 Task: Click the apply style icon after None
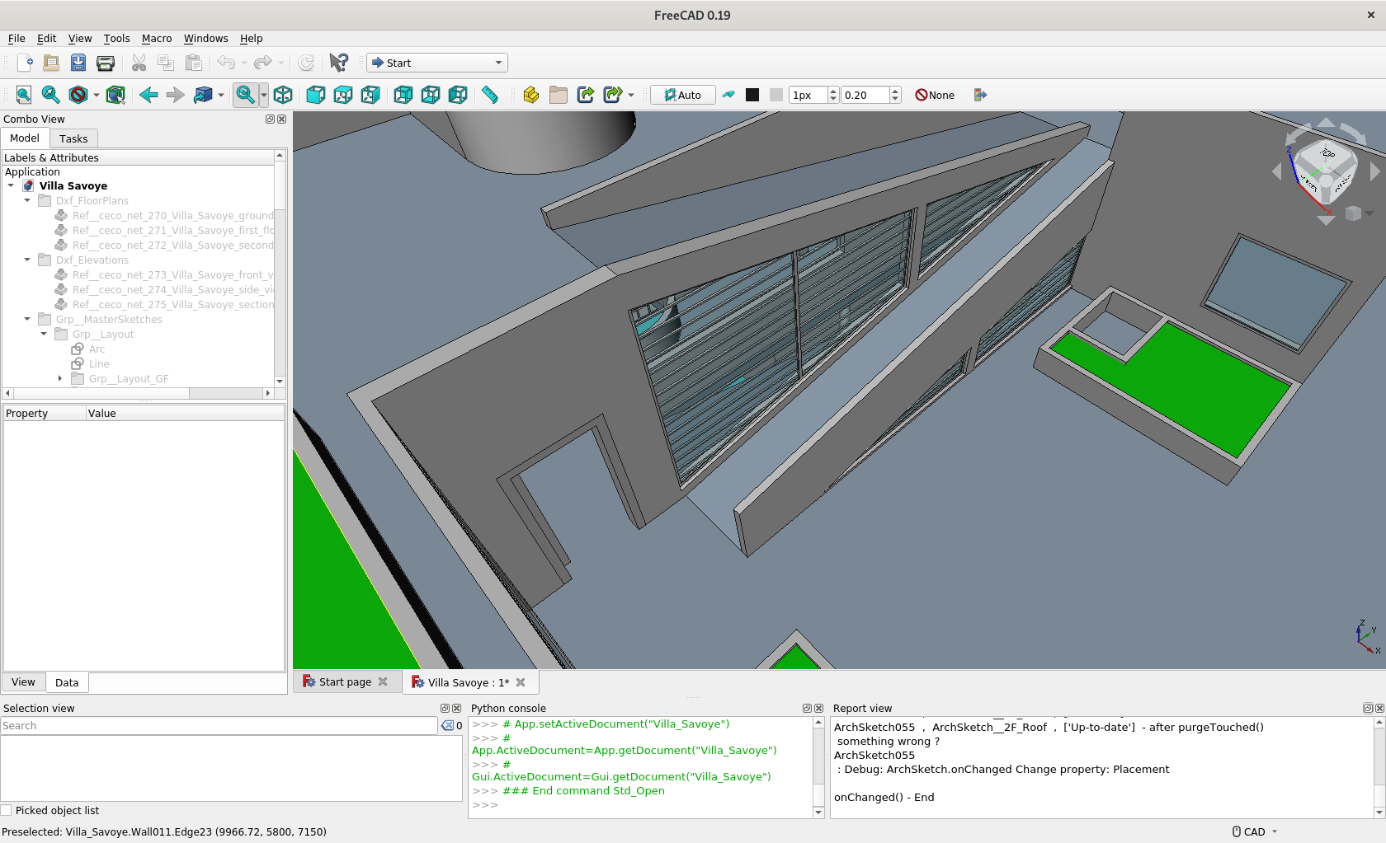[x=980, y=95]
